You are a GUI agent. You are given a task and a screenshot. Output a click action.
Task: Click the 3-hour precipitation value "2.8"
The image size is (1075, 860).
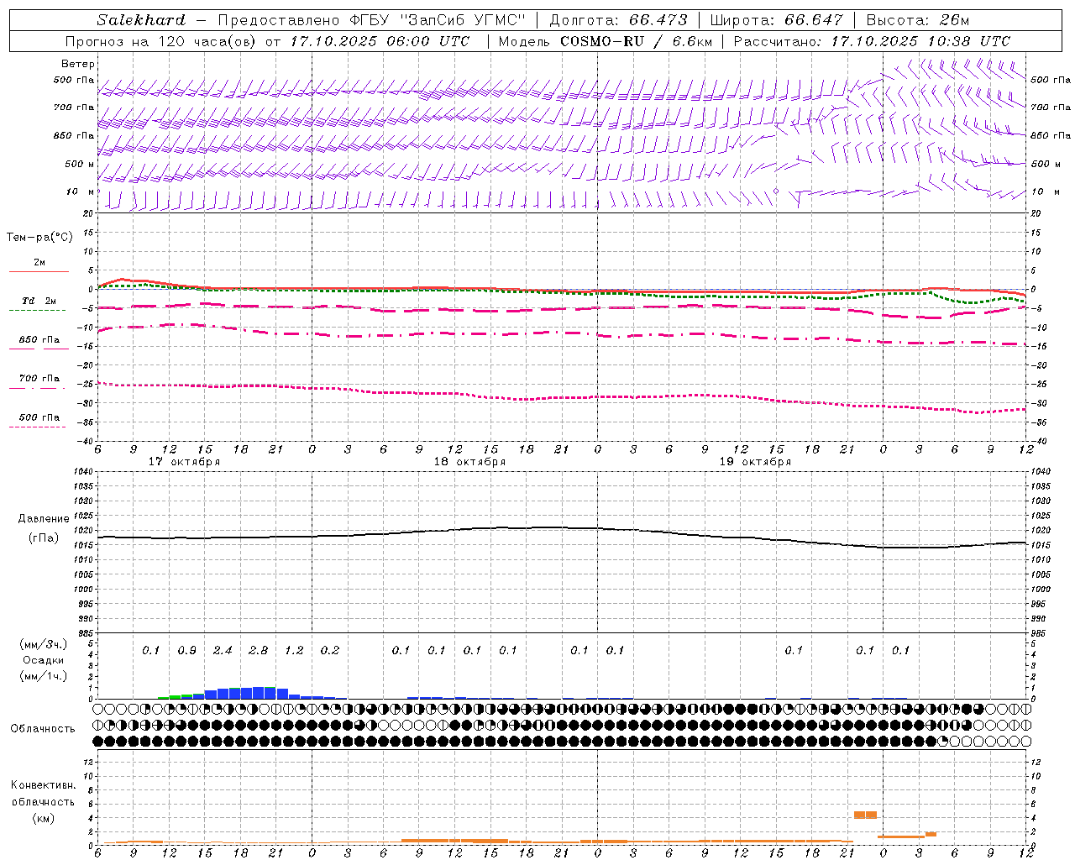click(259, 651)
